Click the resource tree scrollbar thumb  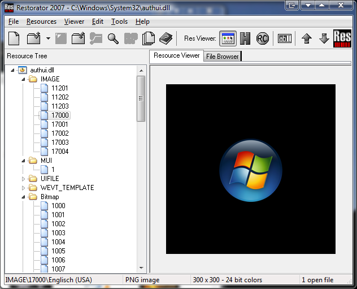click(x=141, y=98)
